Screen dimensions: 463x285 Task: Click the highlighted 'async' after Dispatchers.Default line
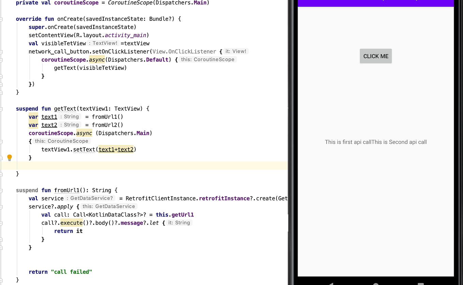coord(97,60)
